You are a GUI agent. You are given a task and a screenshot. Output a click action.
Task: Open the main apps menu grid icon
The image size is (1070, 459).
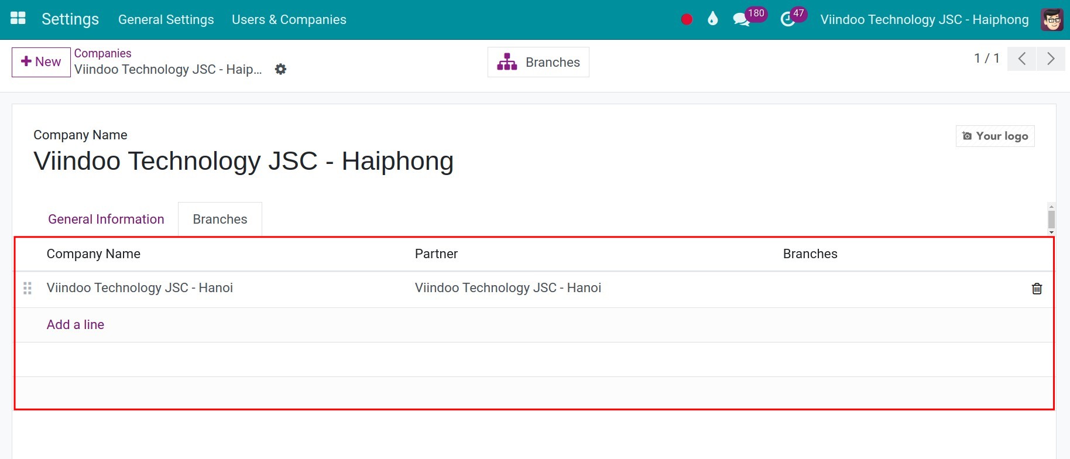pos(18,19)
